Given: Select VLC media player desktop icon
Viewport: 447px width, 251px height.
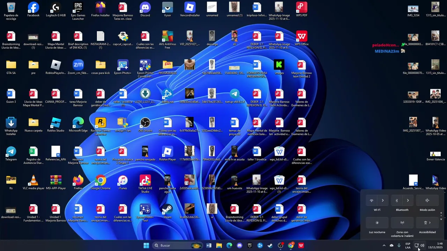Looking at the screenshot, I should [34, 182].
